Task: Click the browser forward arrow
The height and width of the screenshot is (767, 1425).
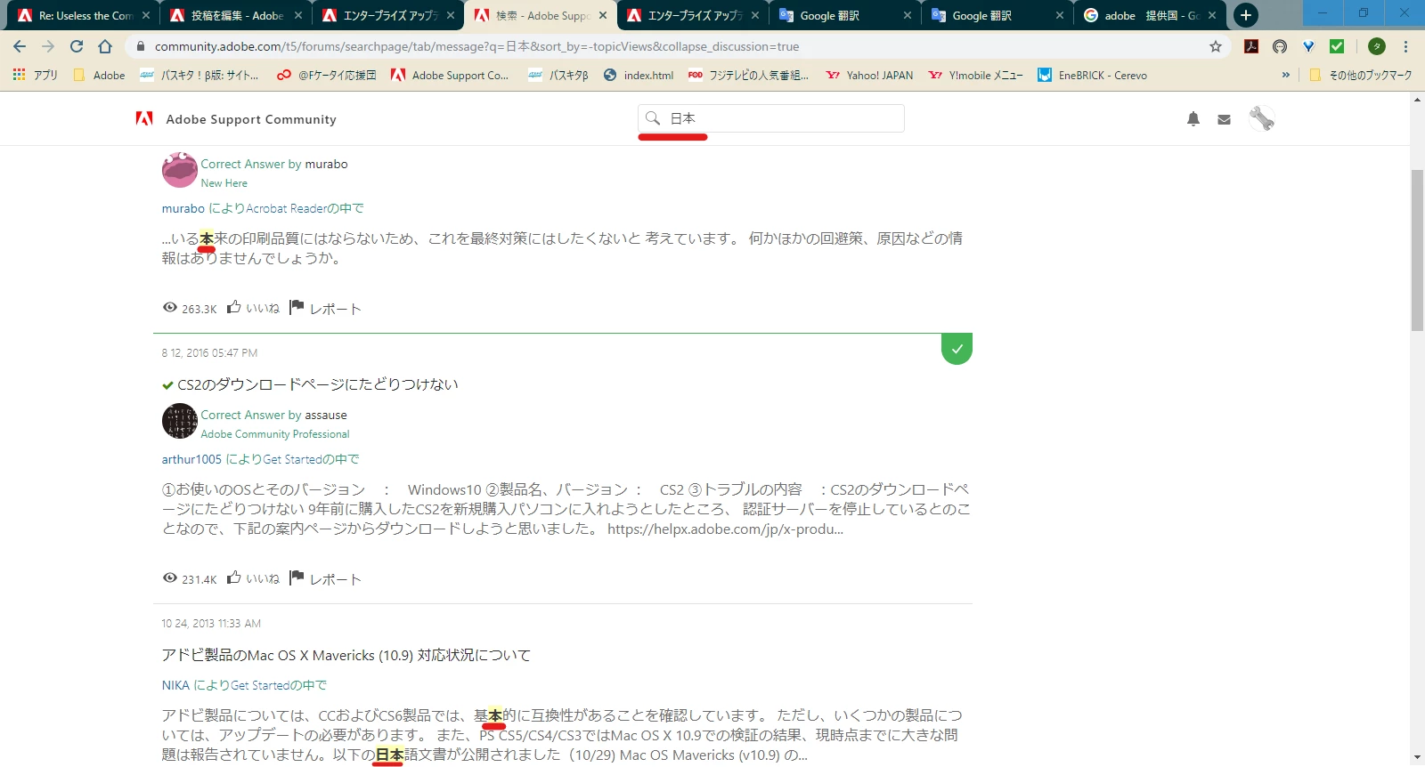Action: pos(48,46)
